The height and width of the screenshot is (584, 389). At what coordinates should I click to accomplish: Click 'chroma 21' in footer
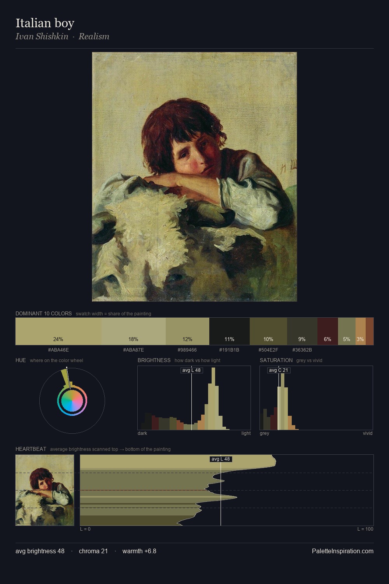(93, 551)
